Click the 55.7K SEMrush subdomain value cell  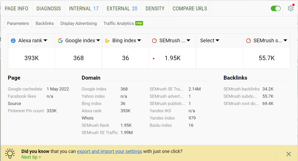(x=267, y=58)
